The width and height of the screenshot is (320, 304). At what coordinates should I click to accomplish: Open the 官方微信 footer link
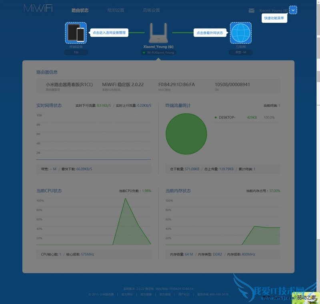click(x=165, y=294)
